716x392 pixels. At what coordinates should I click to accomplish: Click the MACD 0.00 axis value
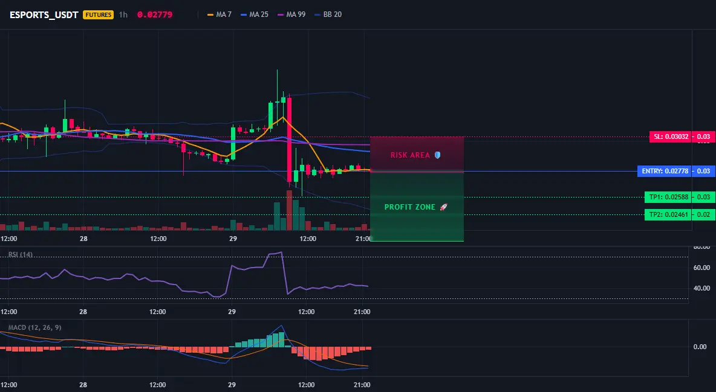tap(700, 347)
